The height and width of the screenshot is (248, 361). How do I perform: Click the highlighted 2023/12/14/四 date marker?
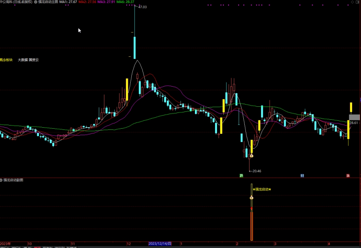tap(160, 244)
